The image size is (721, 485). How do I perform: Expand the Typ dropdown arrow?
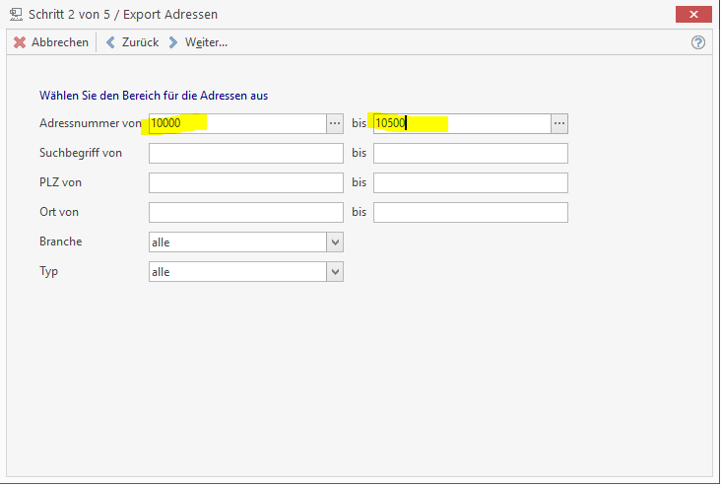(x=335, y=271)
